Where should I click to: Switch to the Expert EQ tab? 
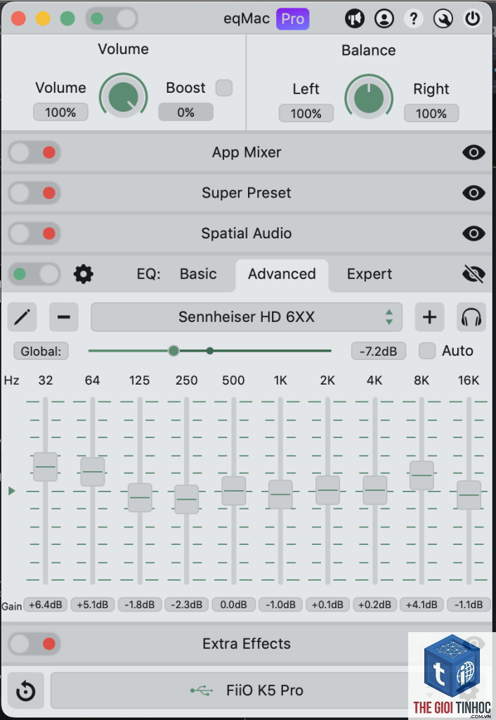(370, 274)
